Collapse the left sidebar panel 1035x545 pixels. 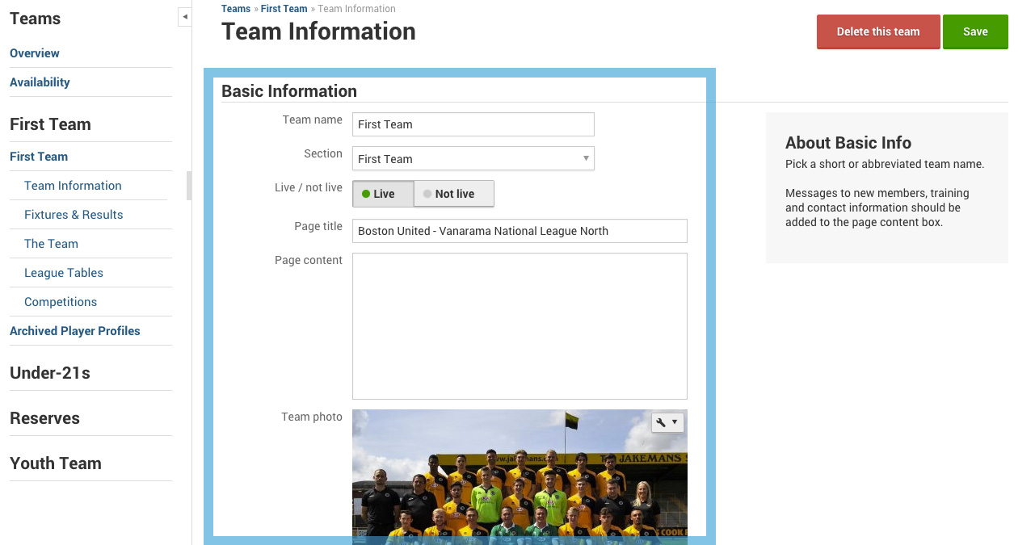[x=184, y=15]
